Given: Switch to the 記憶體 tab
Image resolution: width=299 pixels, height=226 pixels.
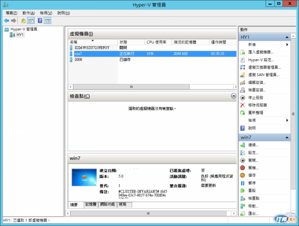Looking at the screenshot, I should (x=91, y=205).
